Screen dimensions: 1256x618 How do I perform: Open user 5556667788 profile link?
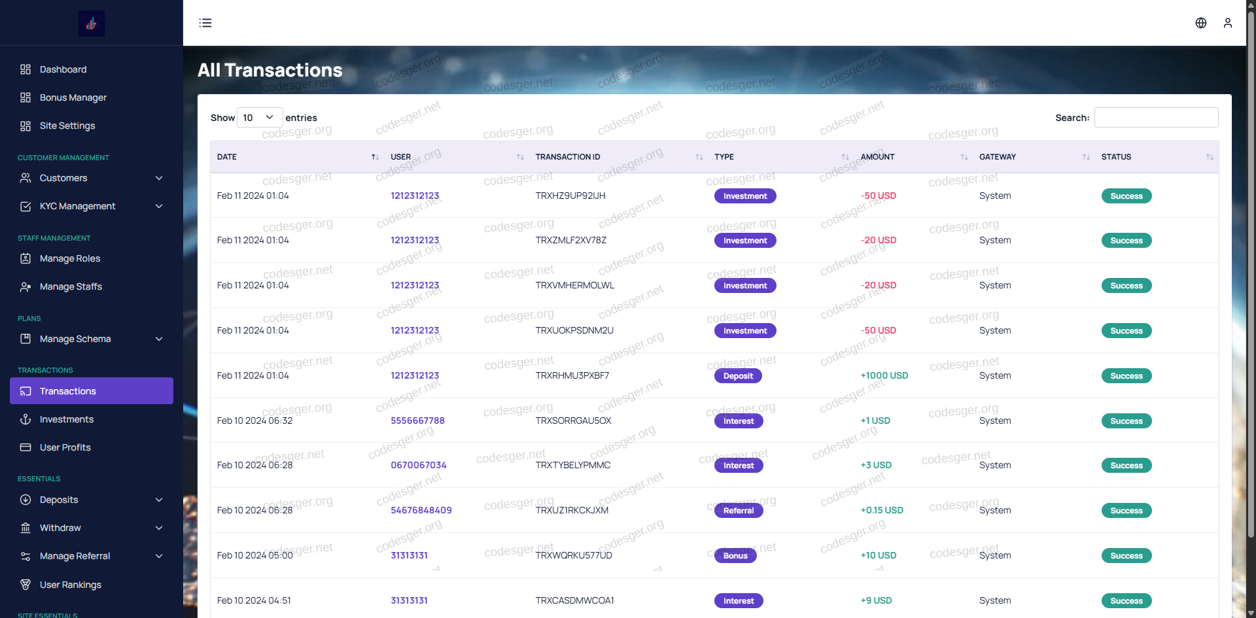point(417,421)
